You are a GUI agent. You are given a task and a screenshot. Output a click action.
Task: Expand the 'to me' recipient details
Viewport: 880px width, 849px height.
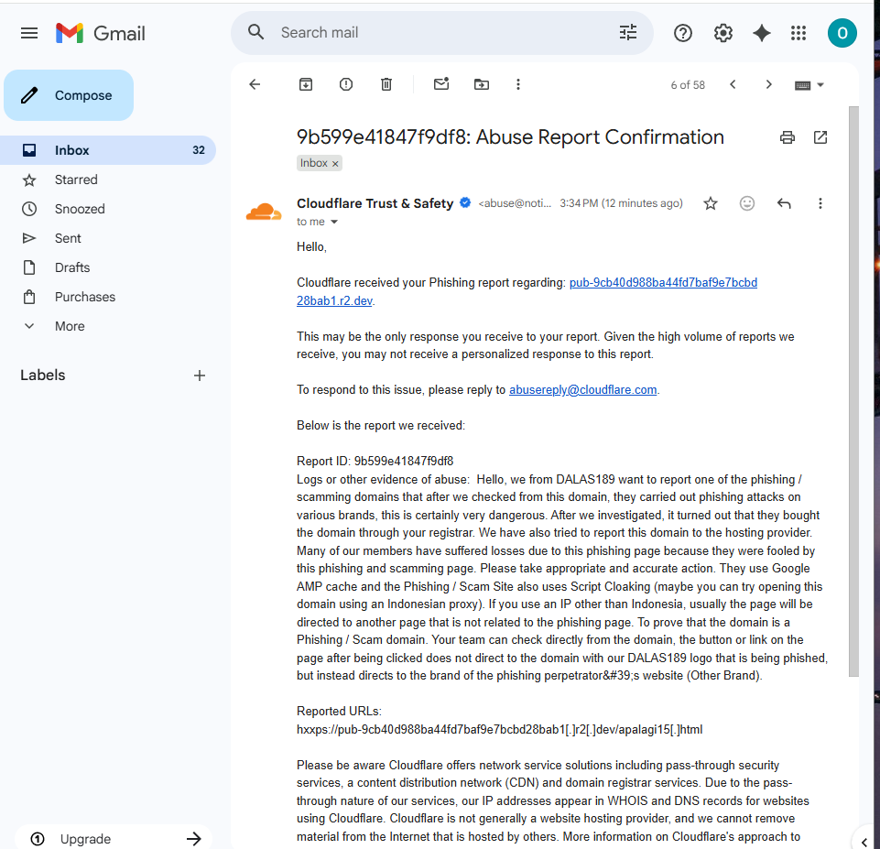click(x=334, y=222)
